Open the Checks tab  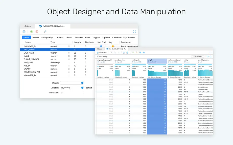pos(69,38)
